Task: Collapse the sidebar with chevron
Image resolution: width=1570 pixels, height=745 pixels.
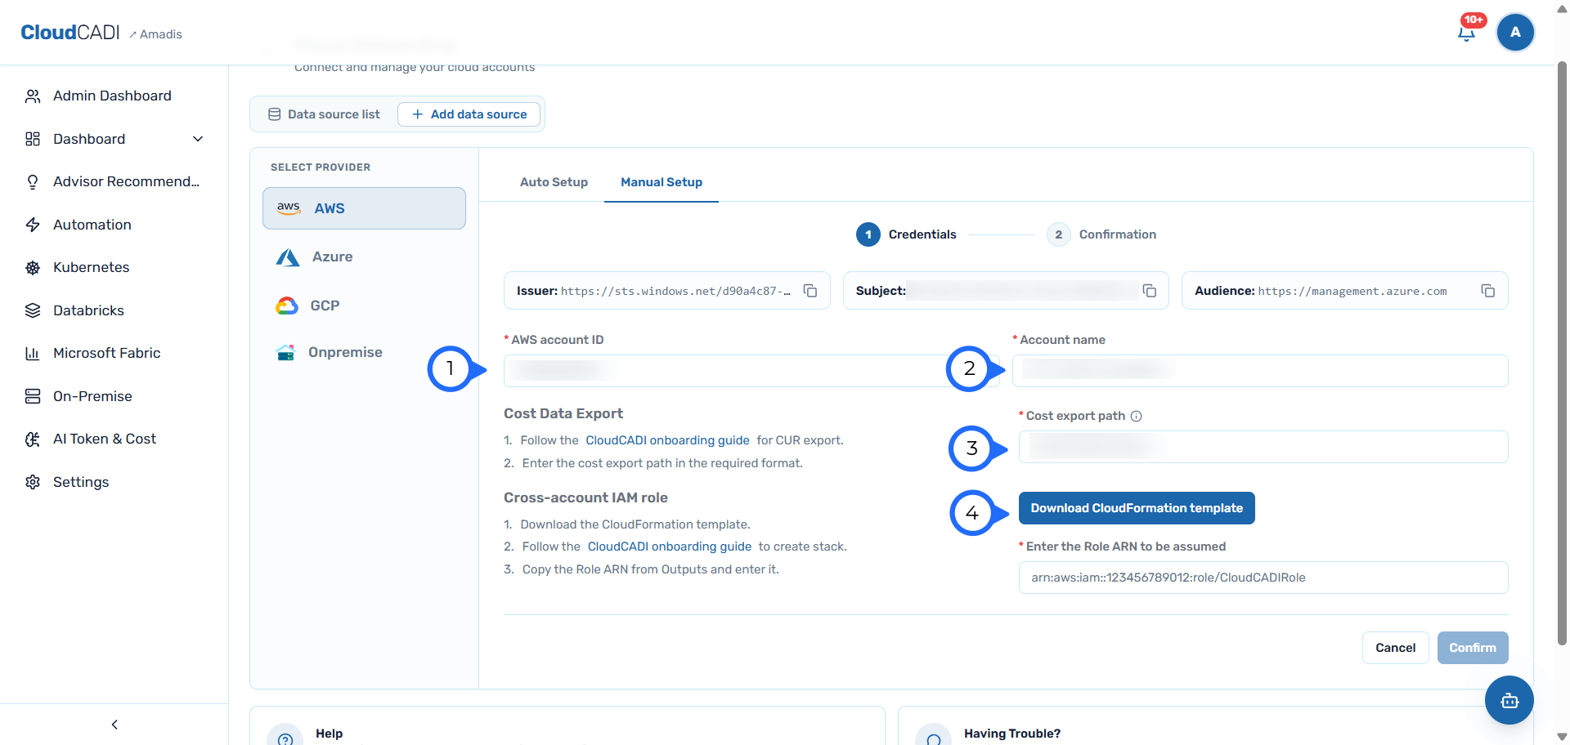Action: click(114, 725)
